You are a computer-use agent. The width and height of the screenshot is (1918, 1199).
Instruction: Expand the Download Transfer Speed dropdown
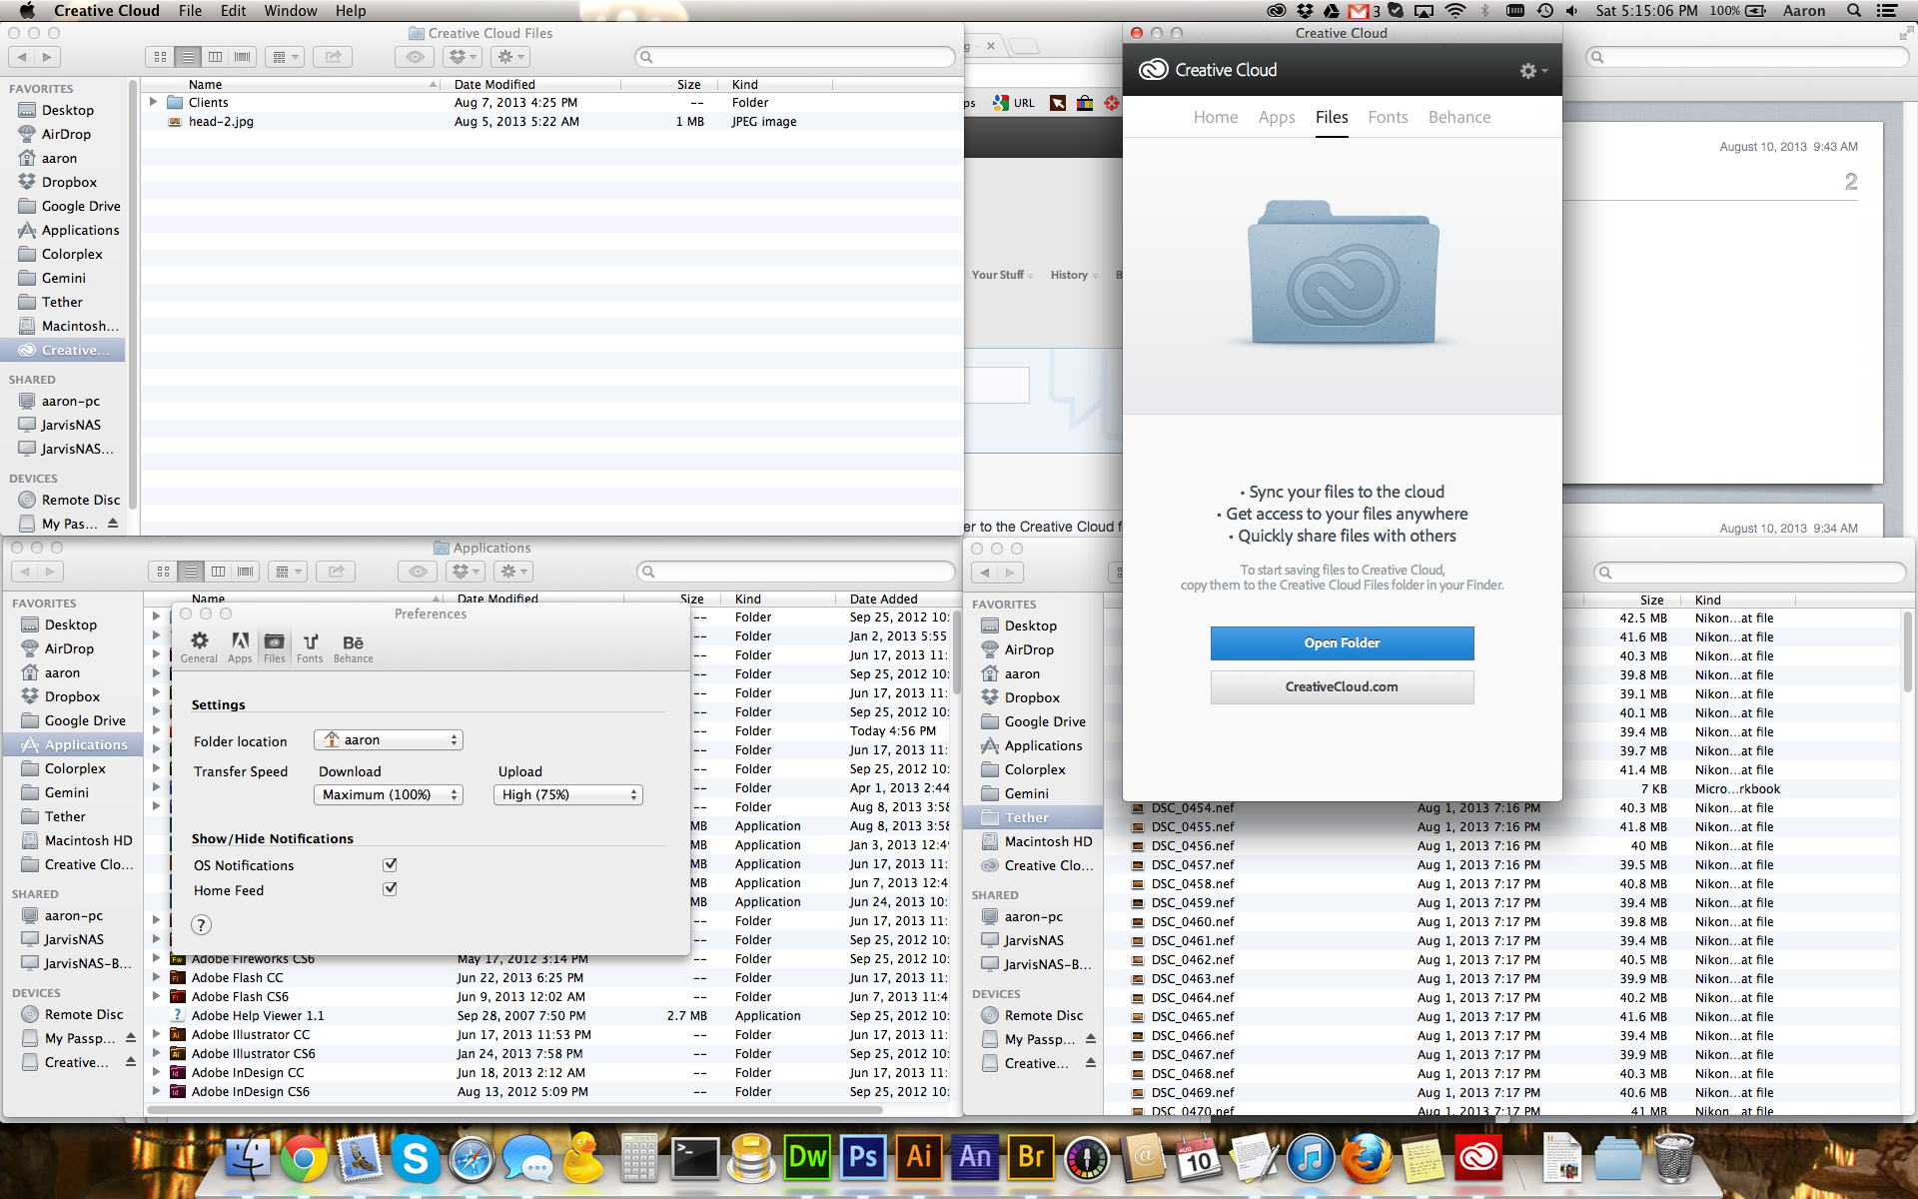tap(388, 793)
